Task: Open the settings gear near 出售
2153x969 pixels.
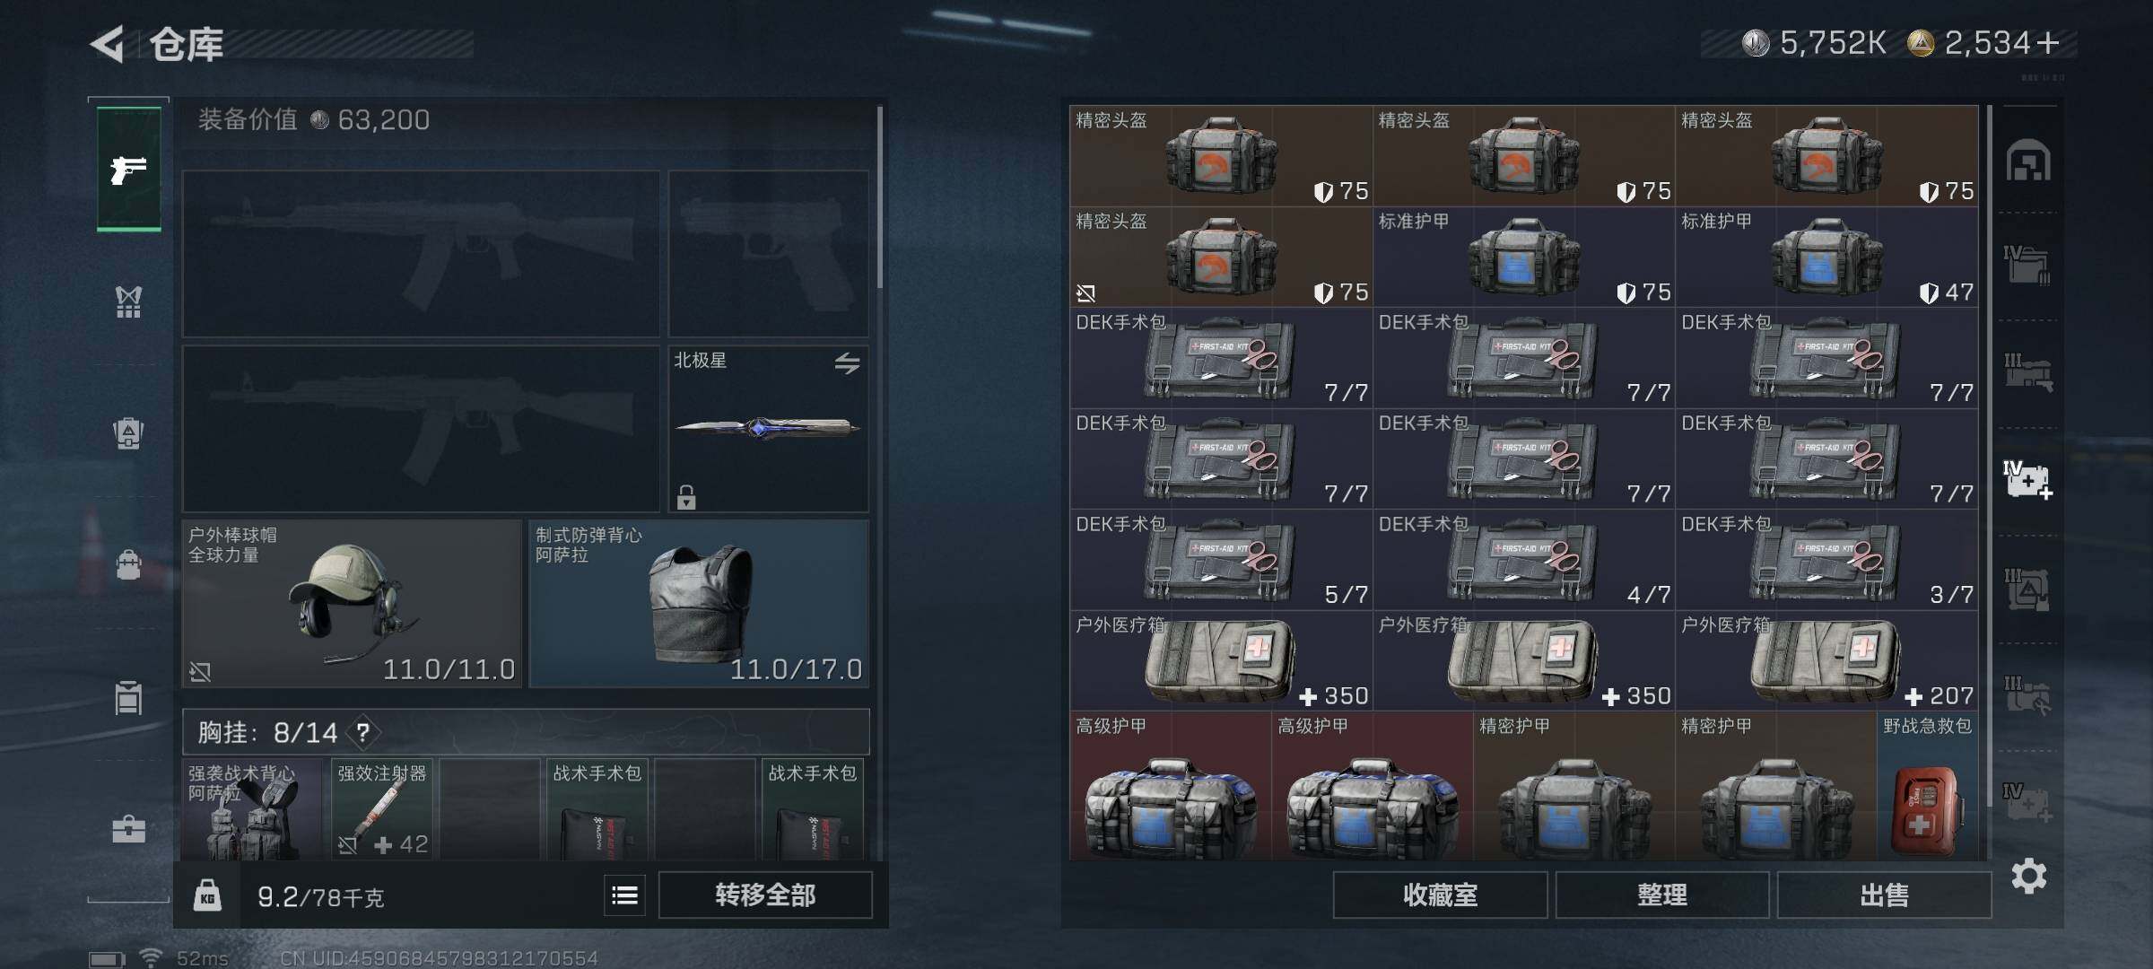Action: point(2028,877)
